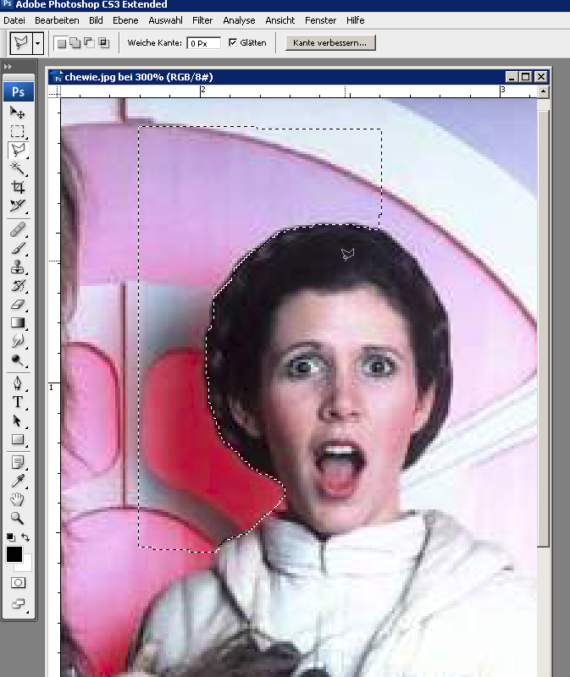This screenshot has width=570, height=677.
Task: Select the Pen tool
Action: (17, 383)
